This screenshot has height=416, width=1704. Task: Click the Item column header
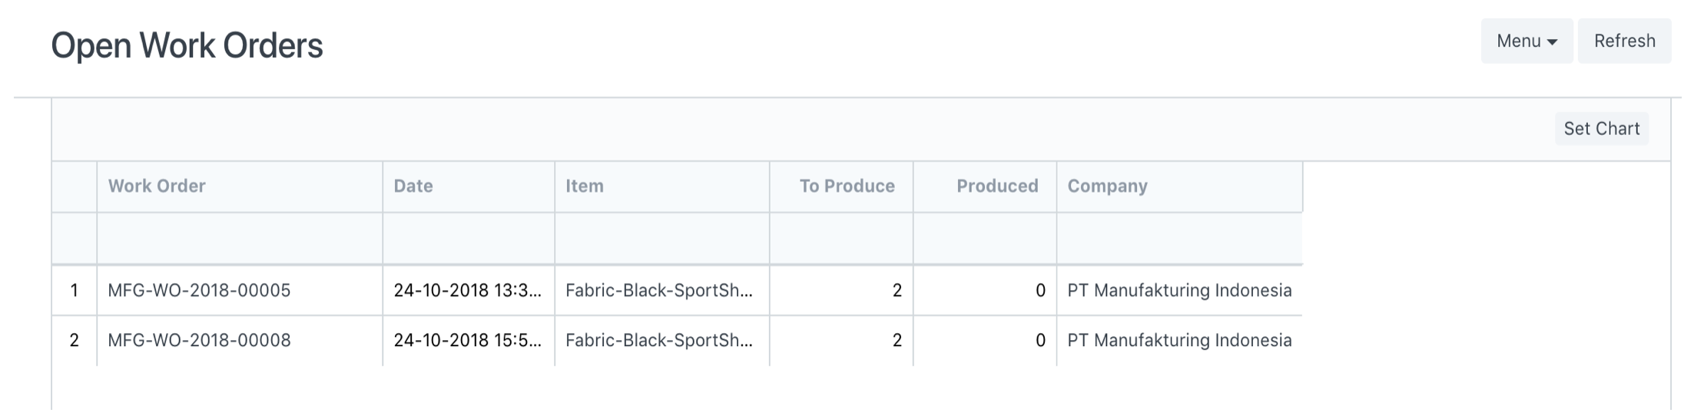[585, 186]
